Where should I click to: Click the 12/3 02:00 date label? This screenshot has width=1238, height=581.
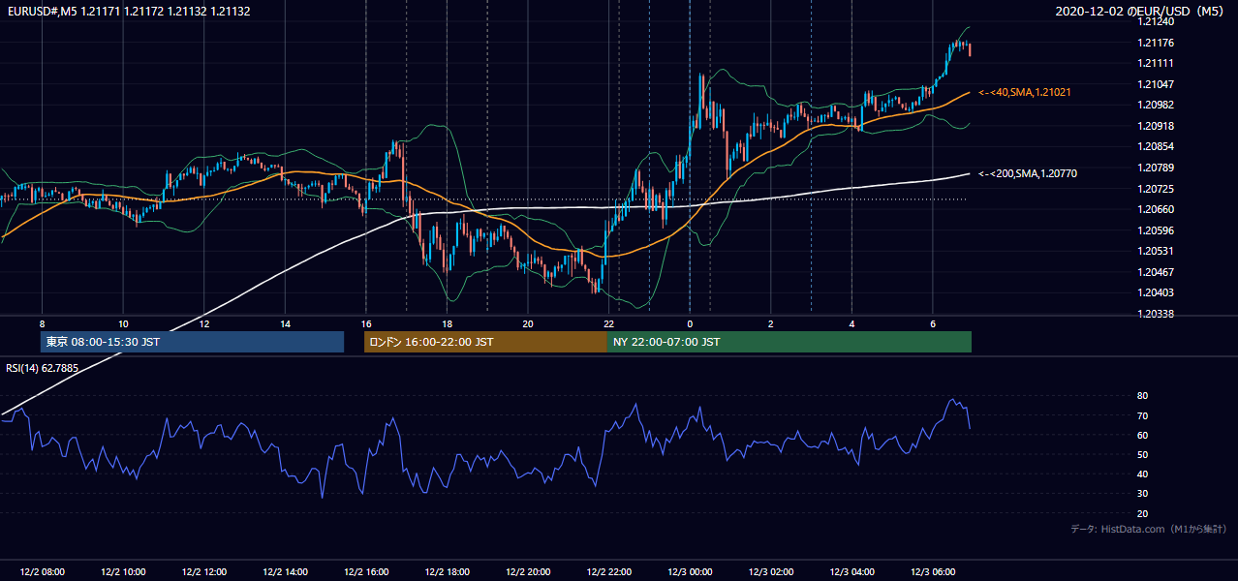(x=771, y=572)
